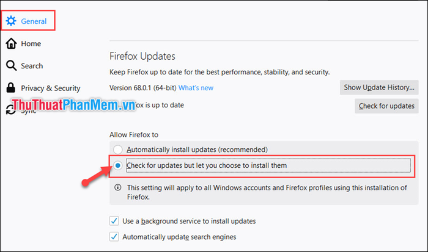Go to the Search settings label
Viewport: 428px width, 252px height.
pyautogui.click(x=32, y=66)
